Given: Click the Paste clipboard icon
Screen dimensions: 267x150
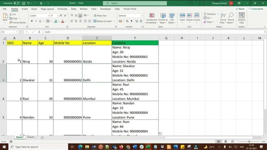Looking at the screenshot, I should point(5,16).
